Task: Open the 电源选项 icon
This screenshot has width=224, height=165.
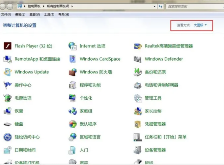Action: (7, 98)
